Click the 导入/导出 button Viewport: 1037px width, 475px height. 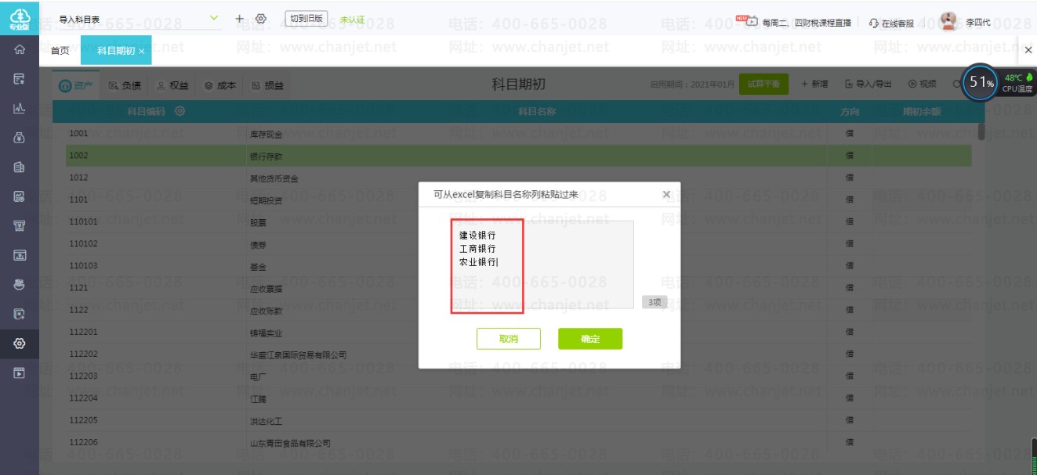click(x=868, y=84)
